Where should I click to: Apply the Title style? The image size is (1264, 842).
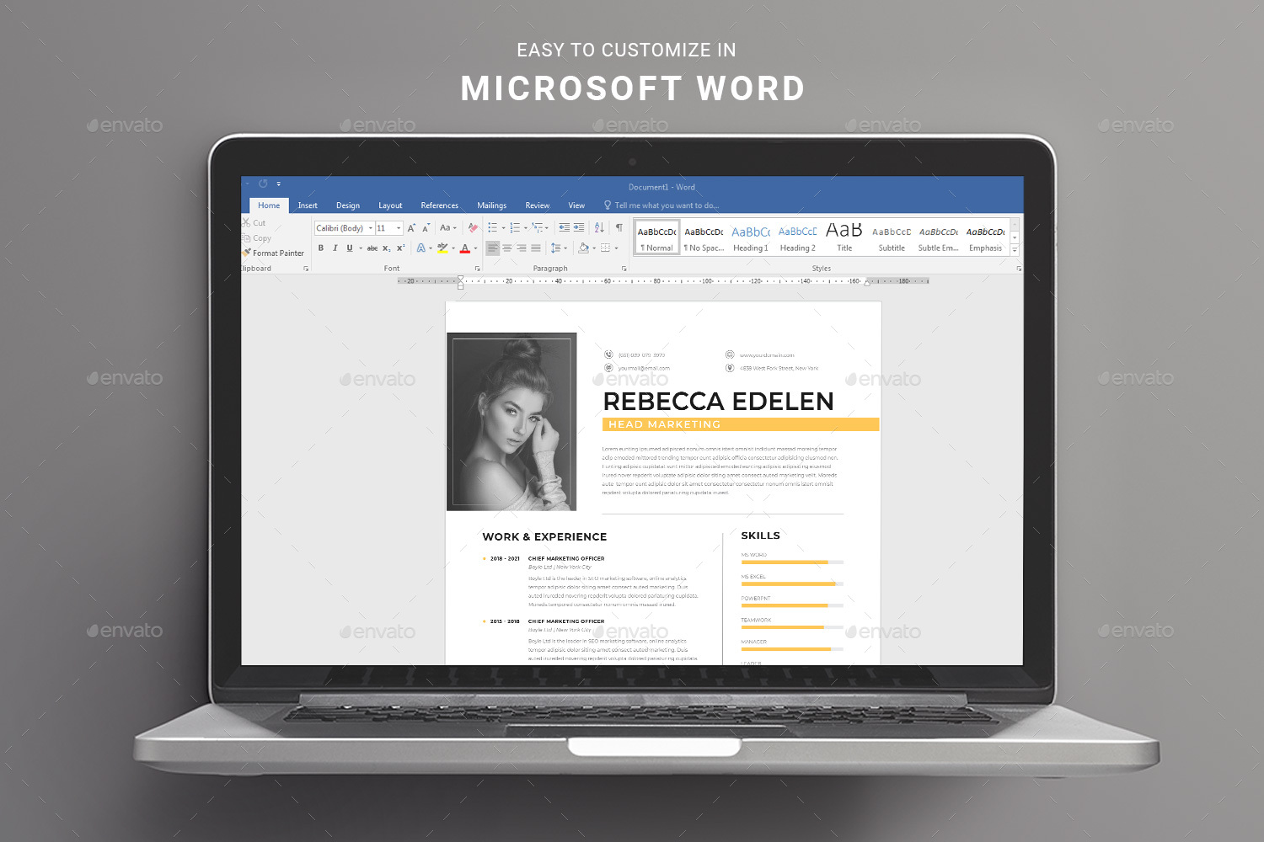[844, 238]
